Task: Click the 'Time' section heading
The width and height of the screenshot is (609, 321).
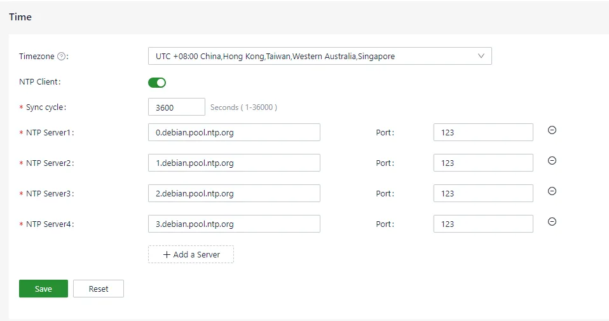Action: pos(20,17)
